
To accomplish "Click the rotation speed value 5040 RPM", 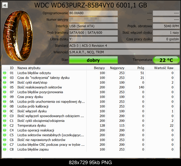I will (166, 26).
